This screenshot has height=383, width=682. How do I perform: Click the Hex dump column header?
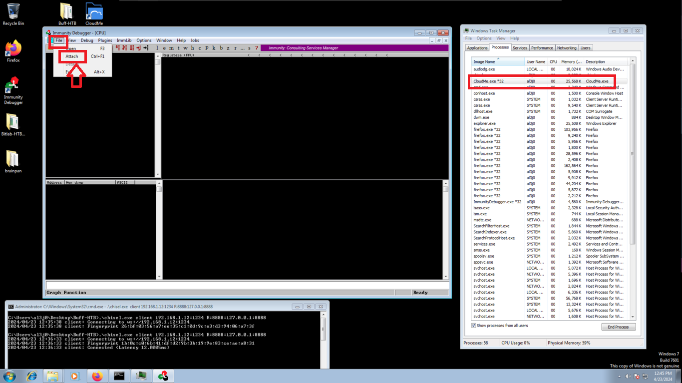[90, 183]
